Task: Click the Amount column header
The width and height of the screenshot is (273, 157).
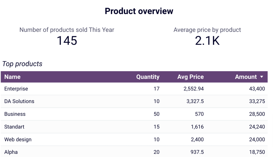Action: coord(246,77)
